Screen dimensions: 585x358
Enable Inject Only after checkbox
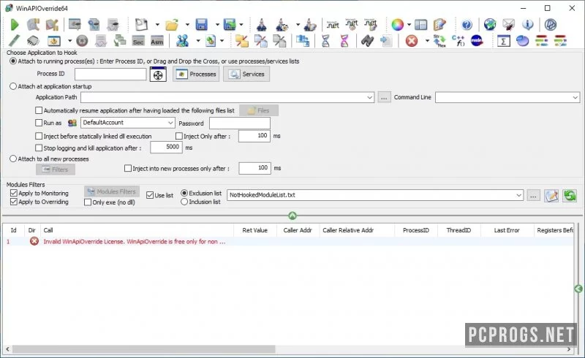179,136
